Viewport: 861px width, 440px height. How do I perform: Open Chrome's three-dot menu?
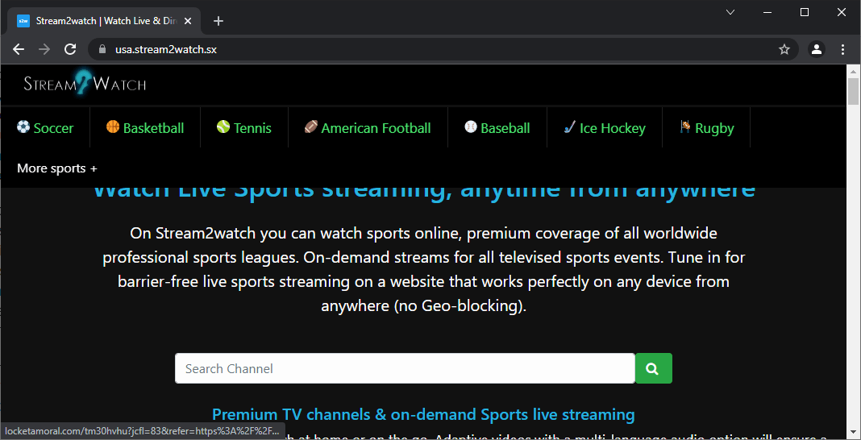[842, 49]
